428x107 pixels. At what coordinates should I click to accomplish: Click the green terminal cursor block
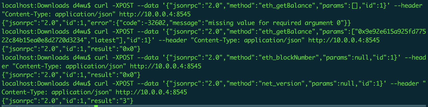tap(96, 106)
